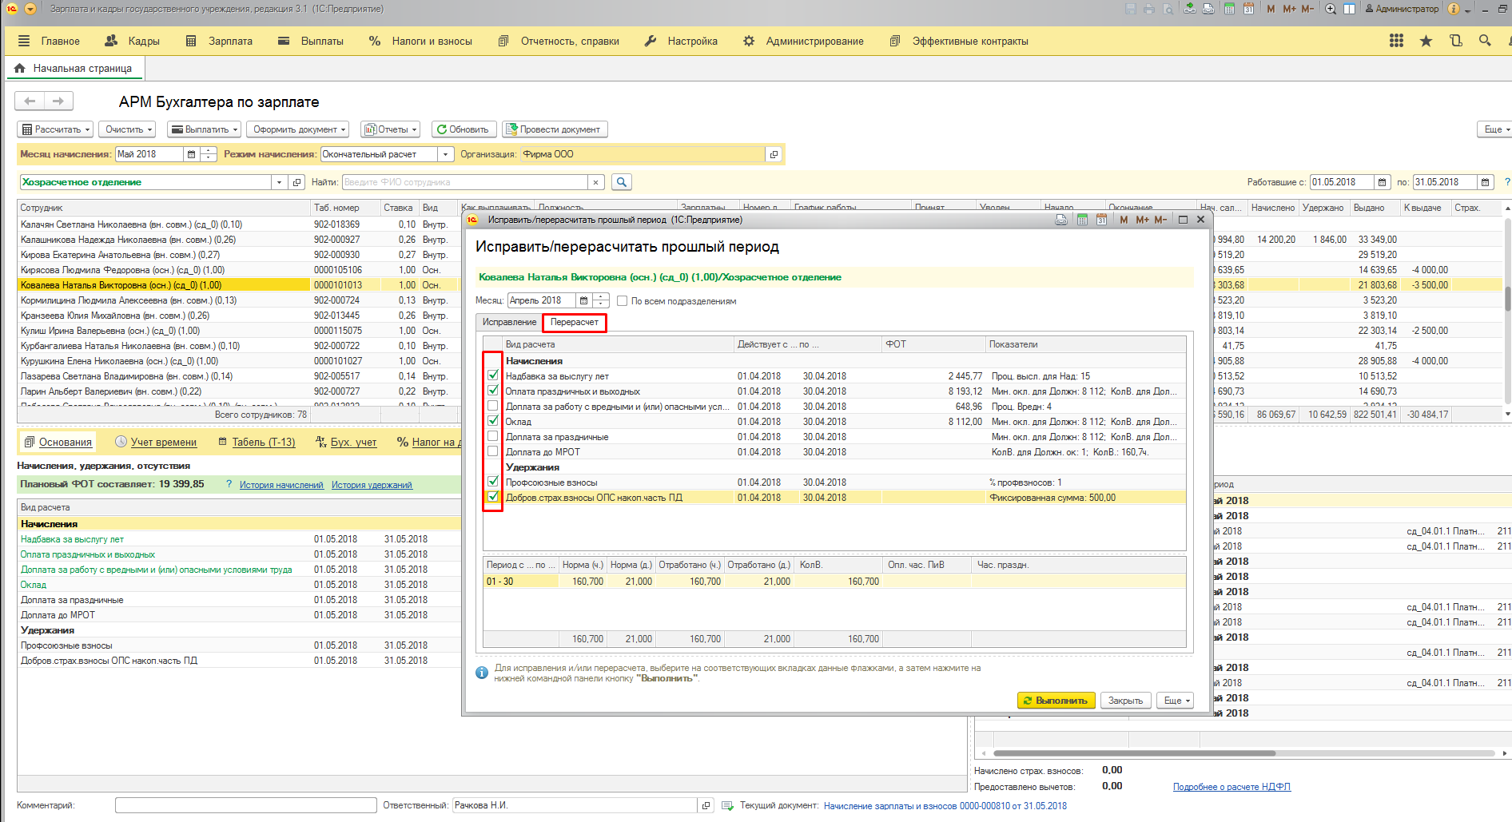Screen dimensions: 1512x822
Task: Click the Комментарий input field
Action: [x=245, y=805]
